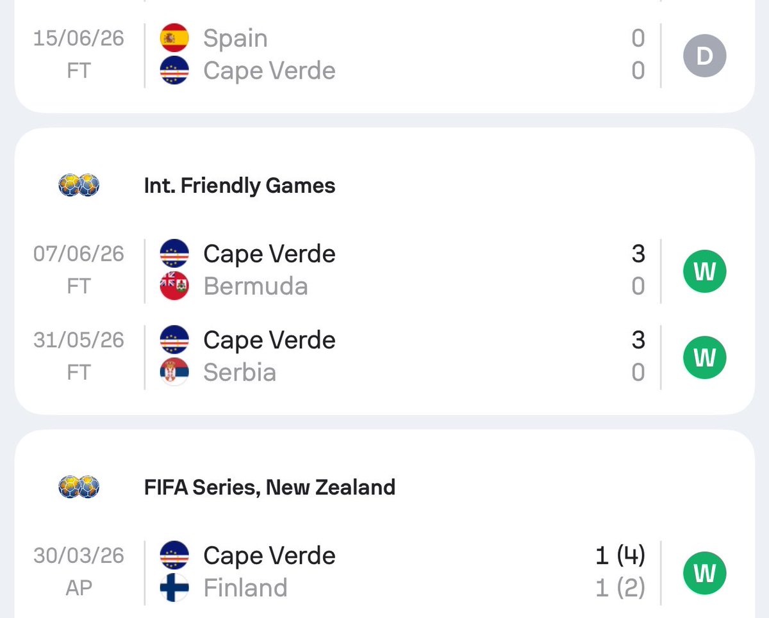Tap the W badge for Finland match
The image size is (769, 618).
704,573
